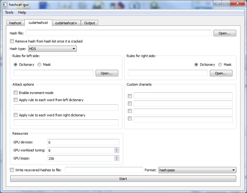247x193 pixels.
Task: Select Dictionary for the right side rules
Action: click(196, 65)
